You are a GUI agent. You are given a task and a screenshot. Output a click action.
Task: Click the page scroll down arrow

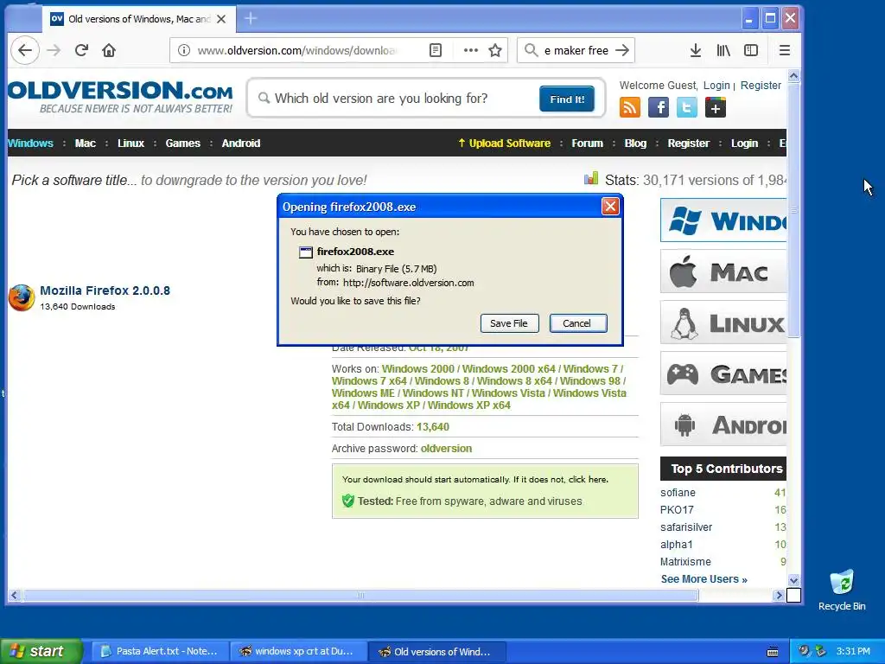point(793,580)
